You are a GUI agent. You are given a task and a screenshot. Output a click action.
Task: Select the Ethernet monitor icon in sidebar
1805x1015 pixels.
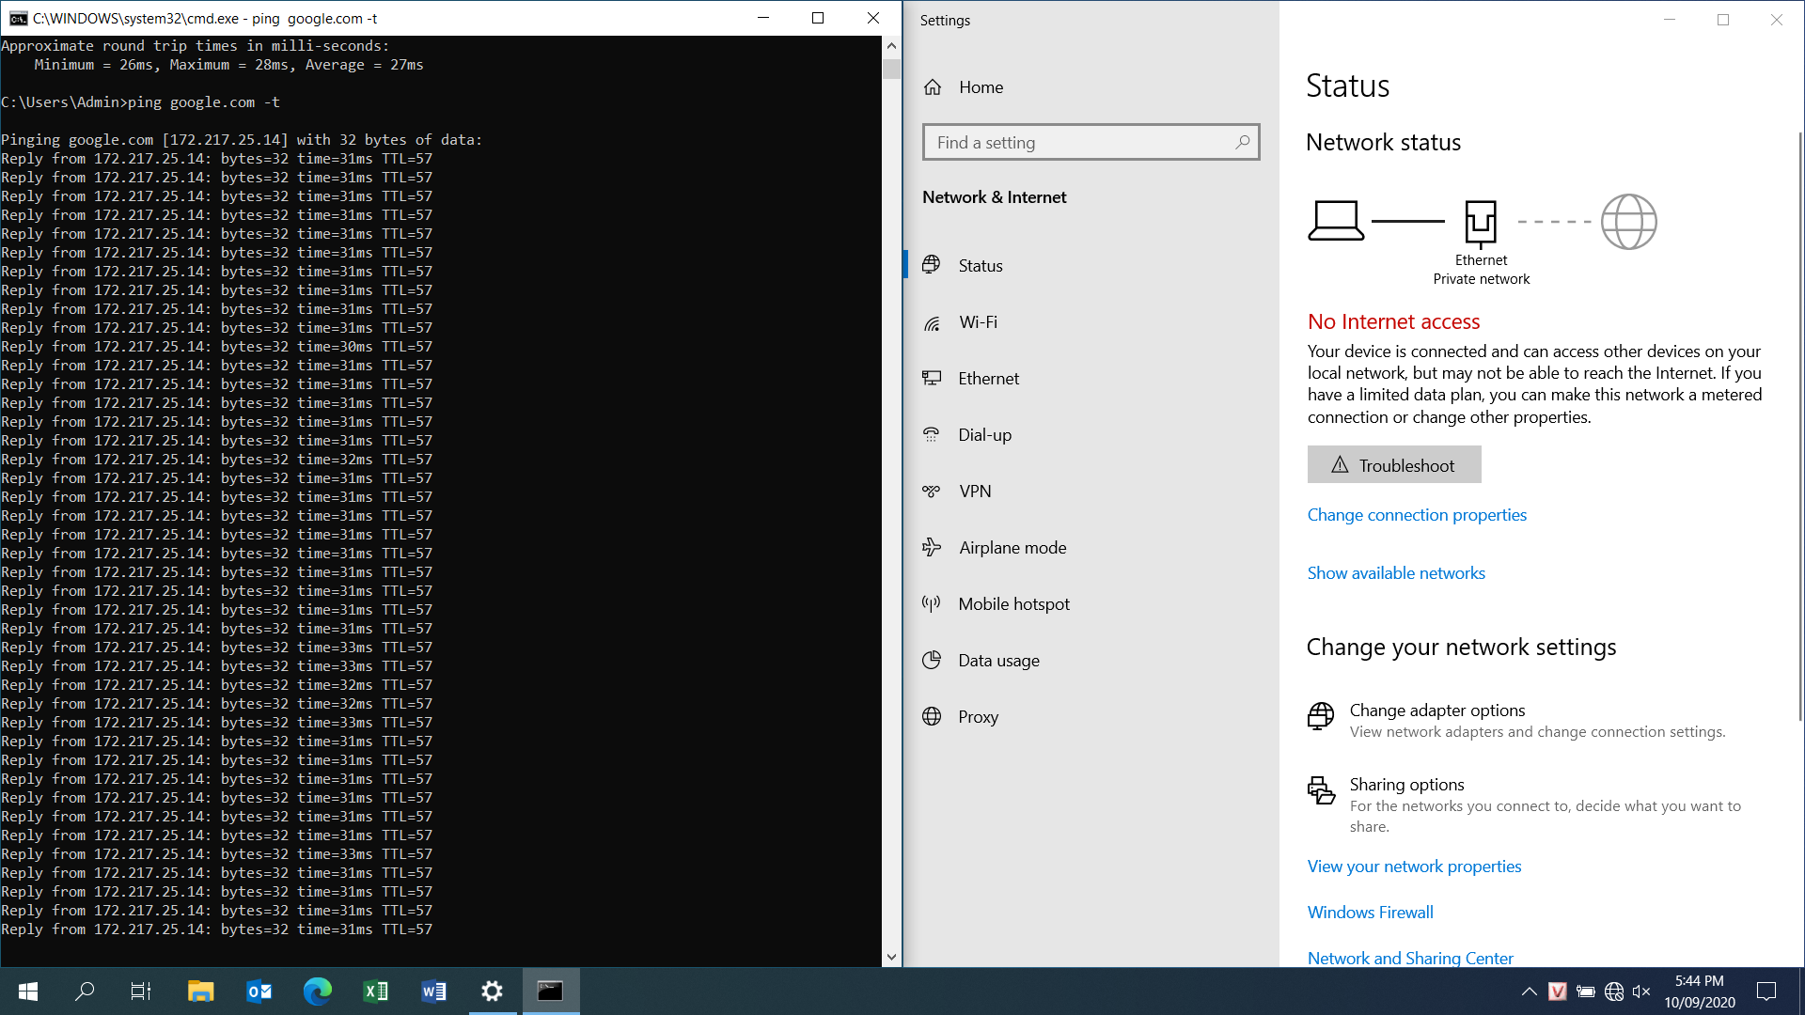pyautogui.click(x=932, y=378)
